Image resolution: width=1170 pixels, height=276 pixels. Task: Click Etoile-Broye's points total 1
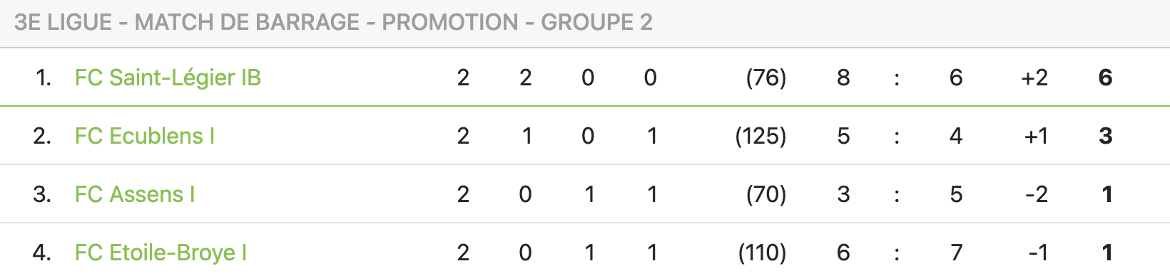(1107, 253)
